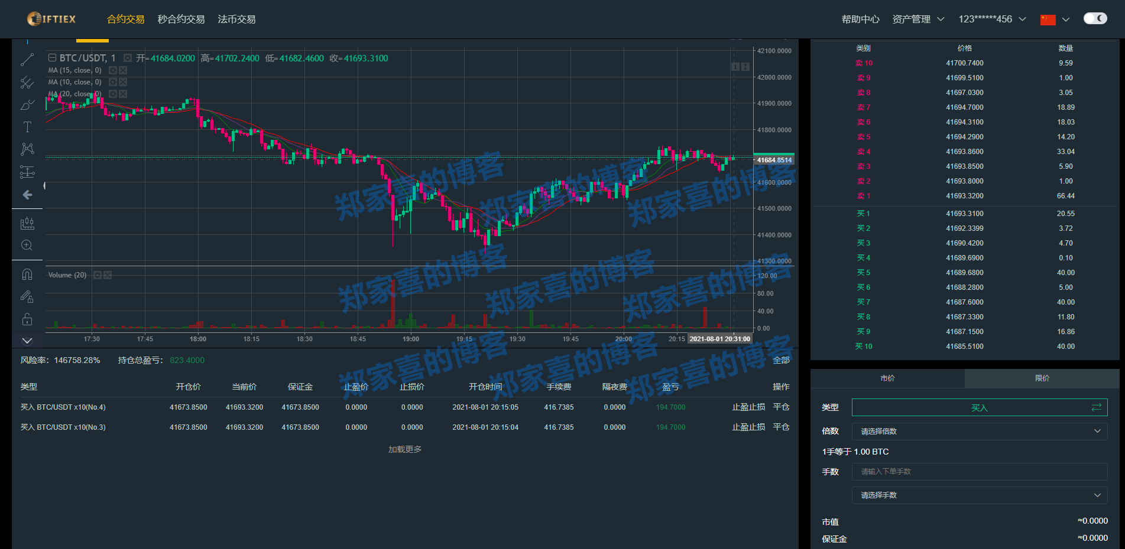Screen dimensions: 1125x549
Task: Click 平仓 for position No.4
Action: pyautogui.click(x=781, y=407)
